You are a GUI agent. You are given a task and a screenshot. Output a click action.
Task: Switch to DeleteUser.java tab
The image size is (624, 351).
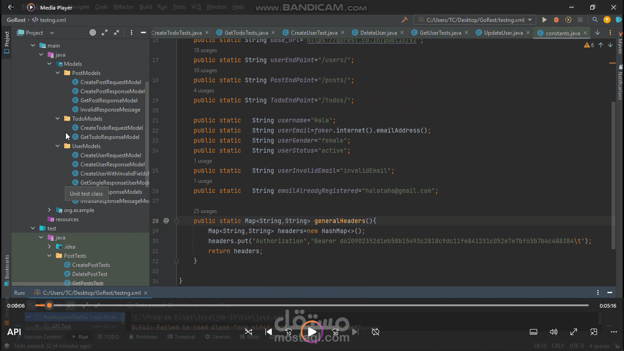[x=378, y=33]
